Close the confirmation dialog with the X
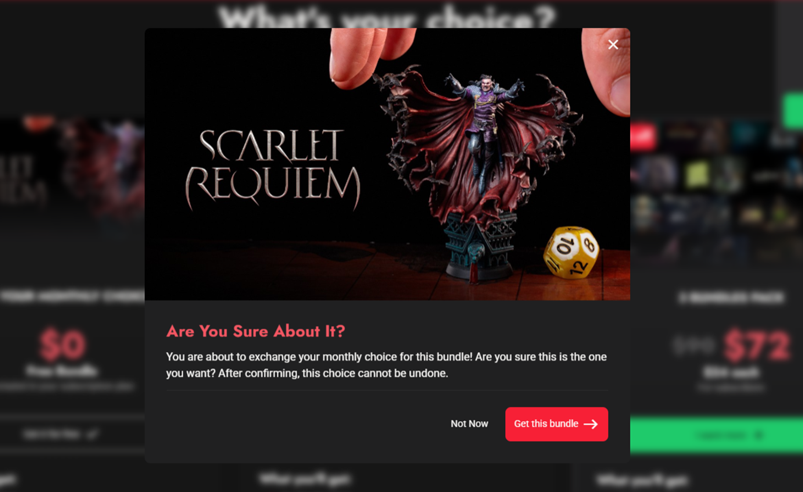803x492 pixels. coord(613,45)
